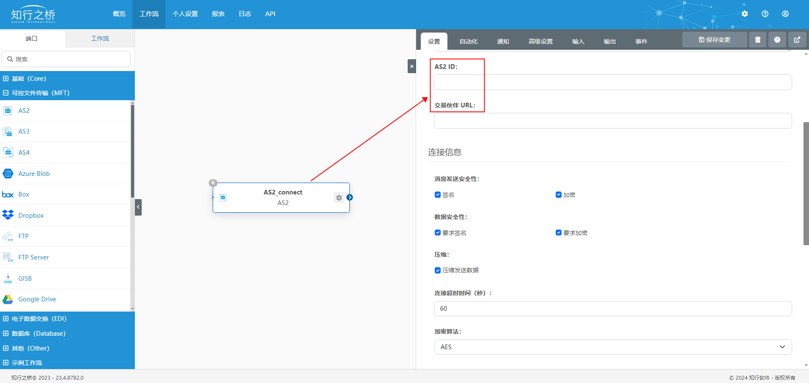Toggle the 压缩发送数据 checkbox
809x383 pixels.
(438, 271)
